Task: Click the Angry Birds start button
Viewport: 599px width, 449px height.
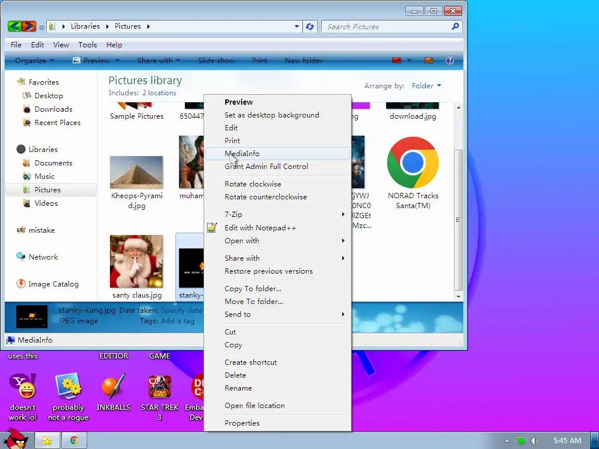Action: click(x=15, y=438)
